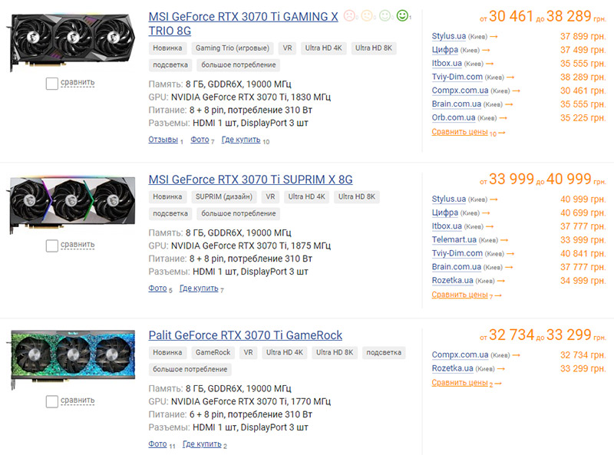Click the arrow icon next to Stylus.ua for GAMING X TRIO
Screen dimensions: 614x455
point(494,37)
